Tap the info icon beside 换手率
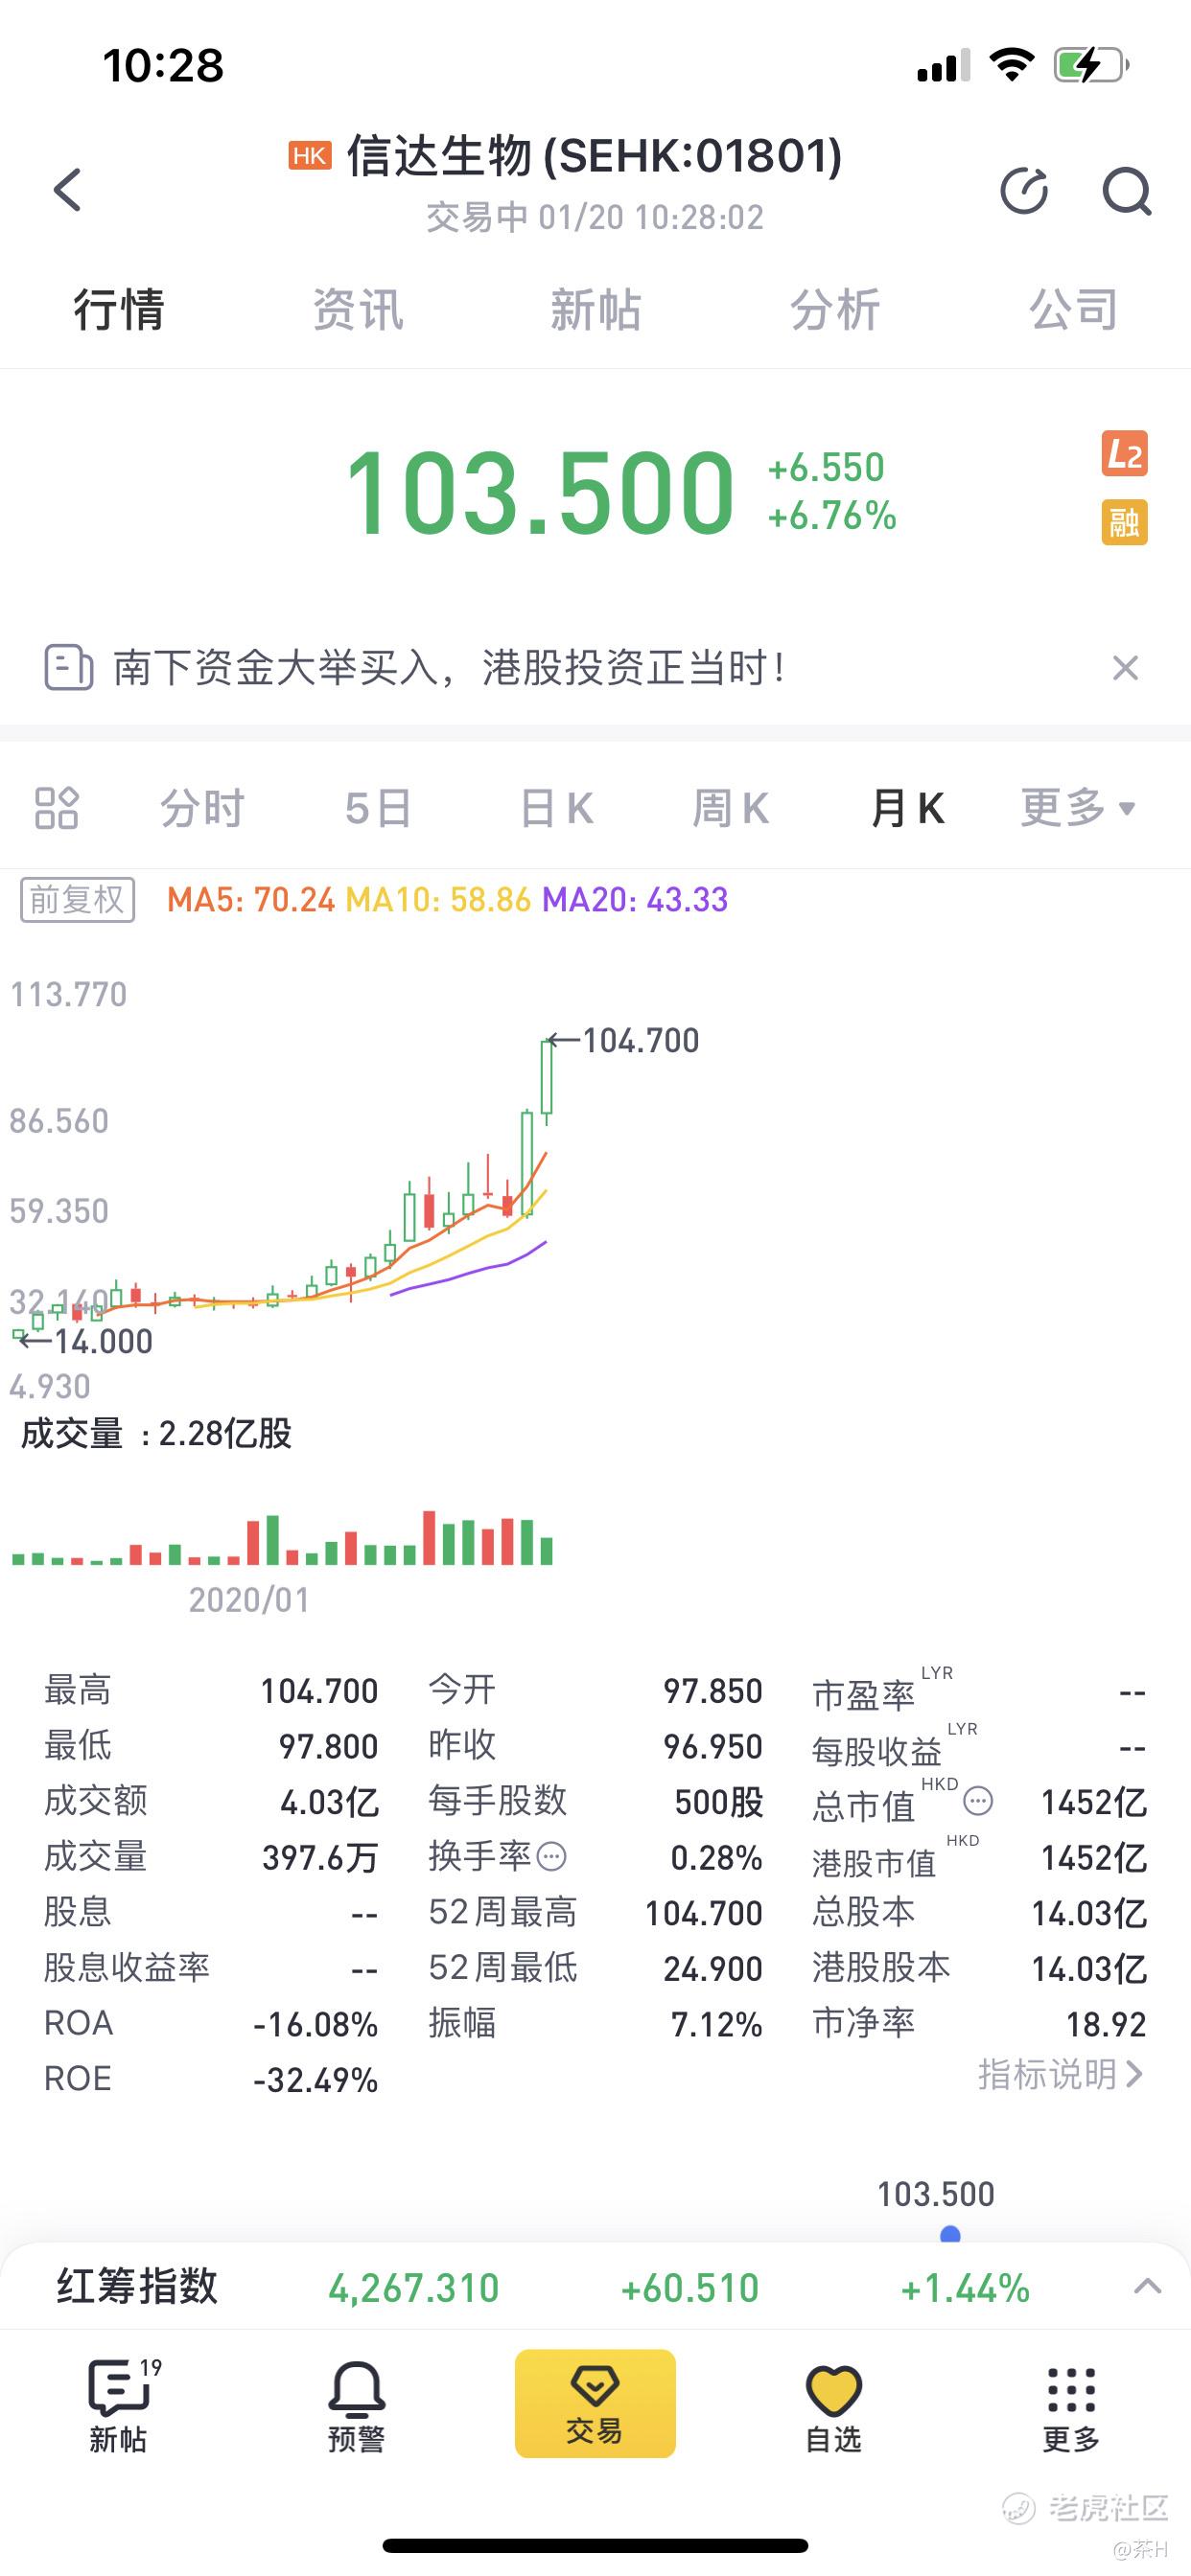This screenshot has height=2576, width=1191. (551, 1857)
